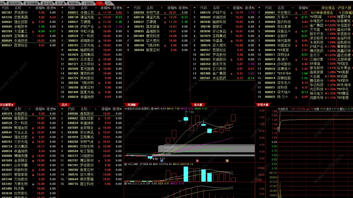Select the 大连重工 stock row

28,31
